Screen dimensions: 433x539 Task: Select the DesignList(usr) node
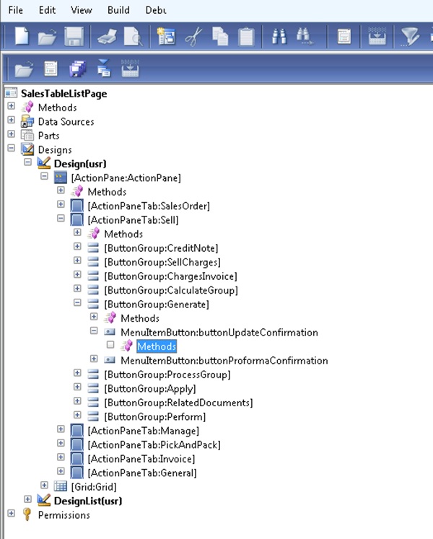pos(89,500)
